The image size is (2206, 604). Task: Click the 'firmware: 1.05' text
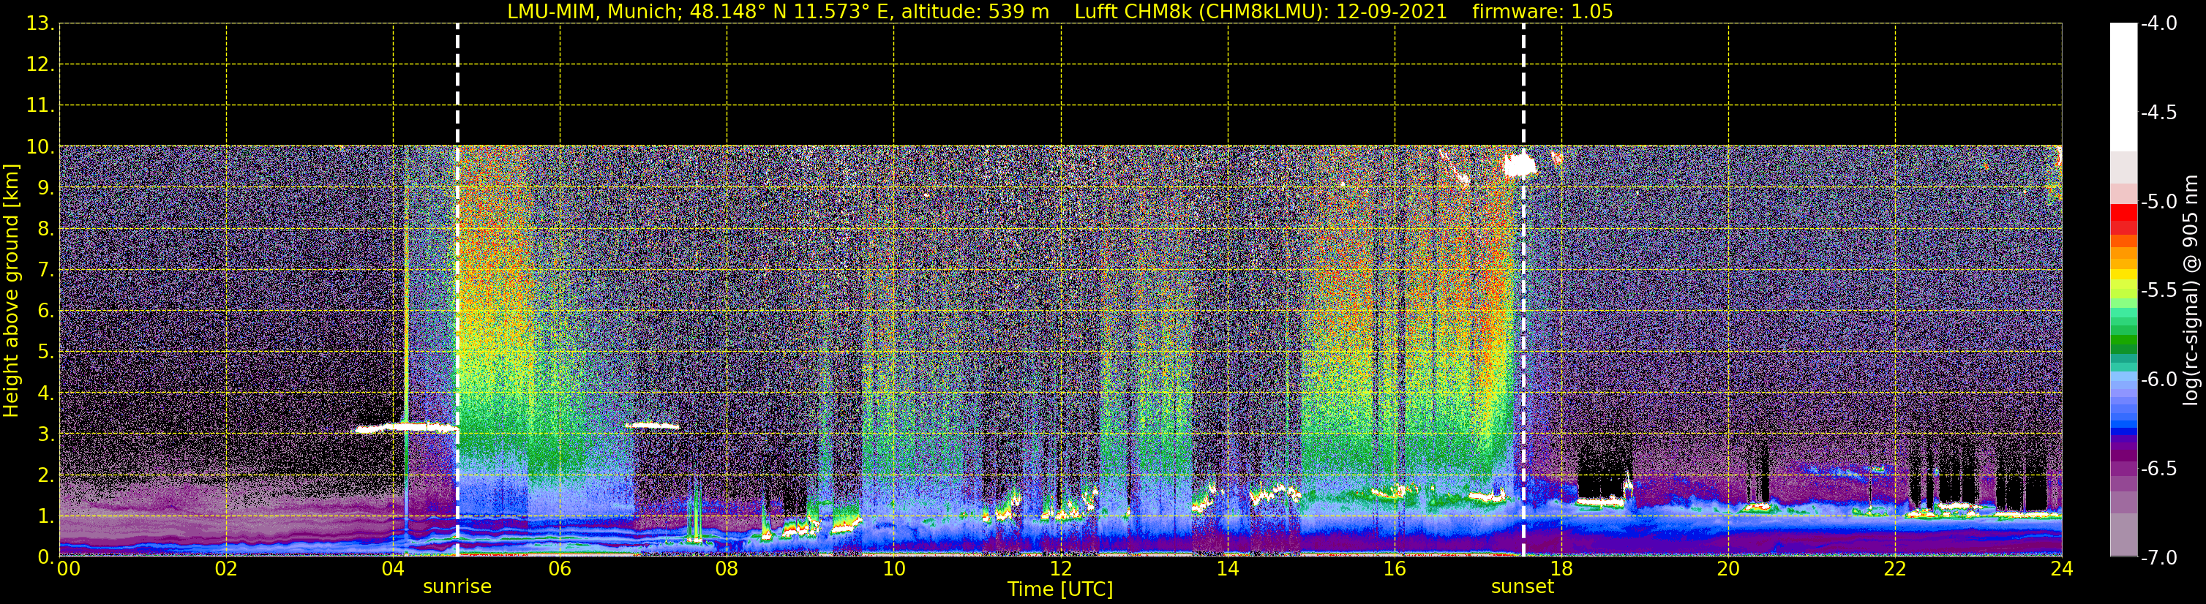tap(1542, 12)
